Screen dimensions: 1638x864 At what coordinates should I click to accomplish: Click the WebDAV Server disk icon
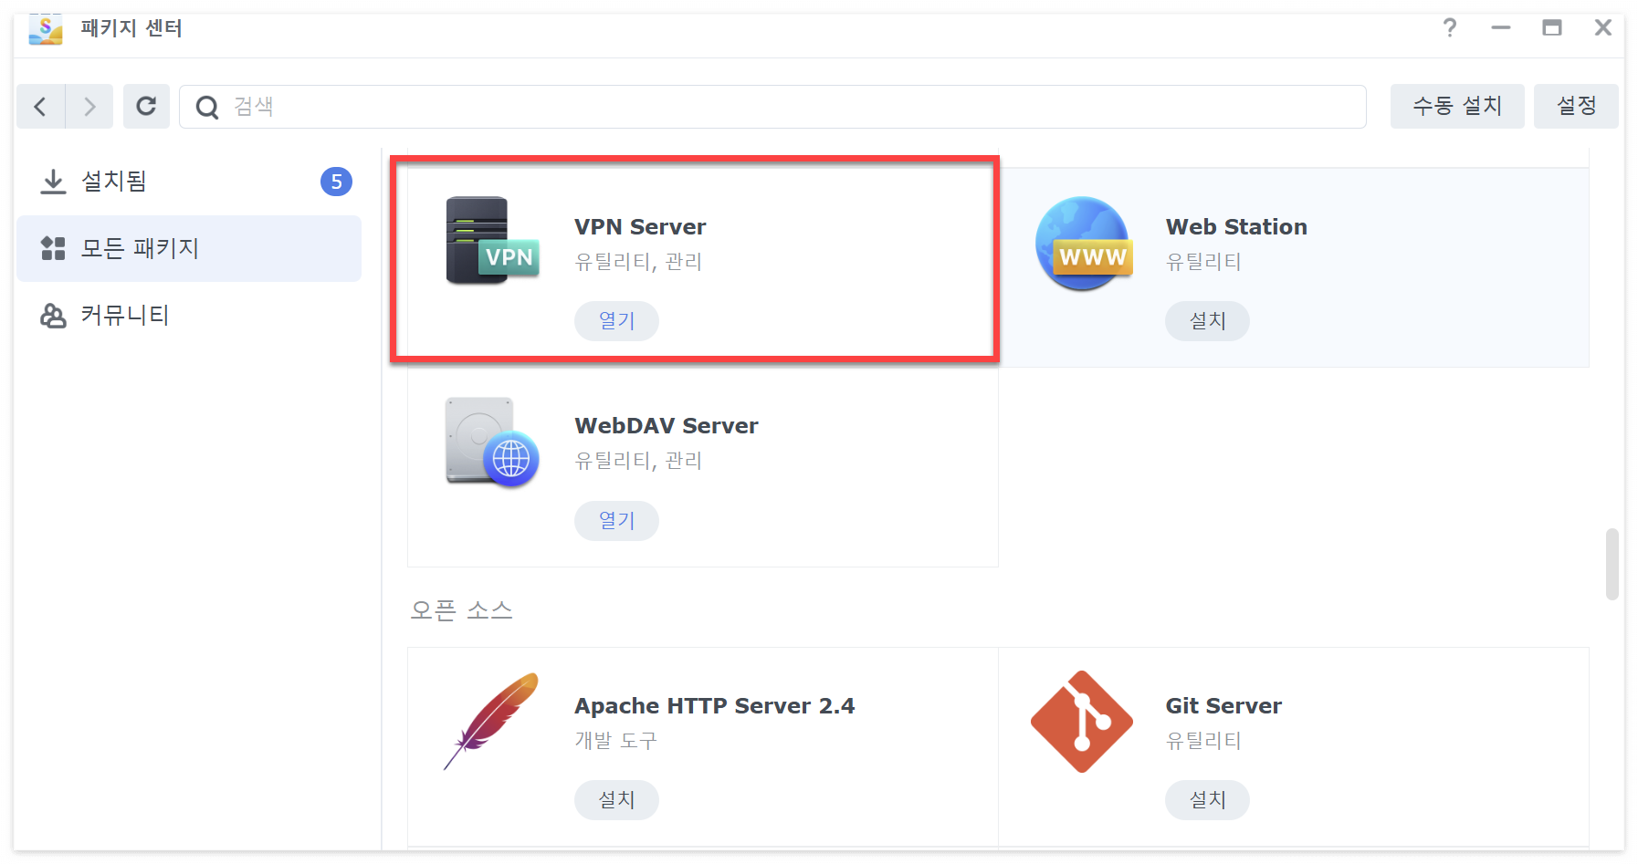[492, 442]
